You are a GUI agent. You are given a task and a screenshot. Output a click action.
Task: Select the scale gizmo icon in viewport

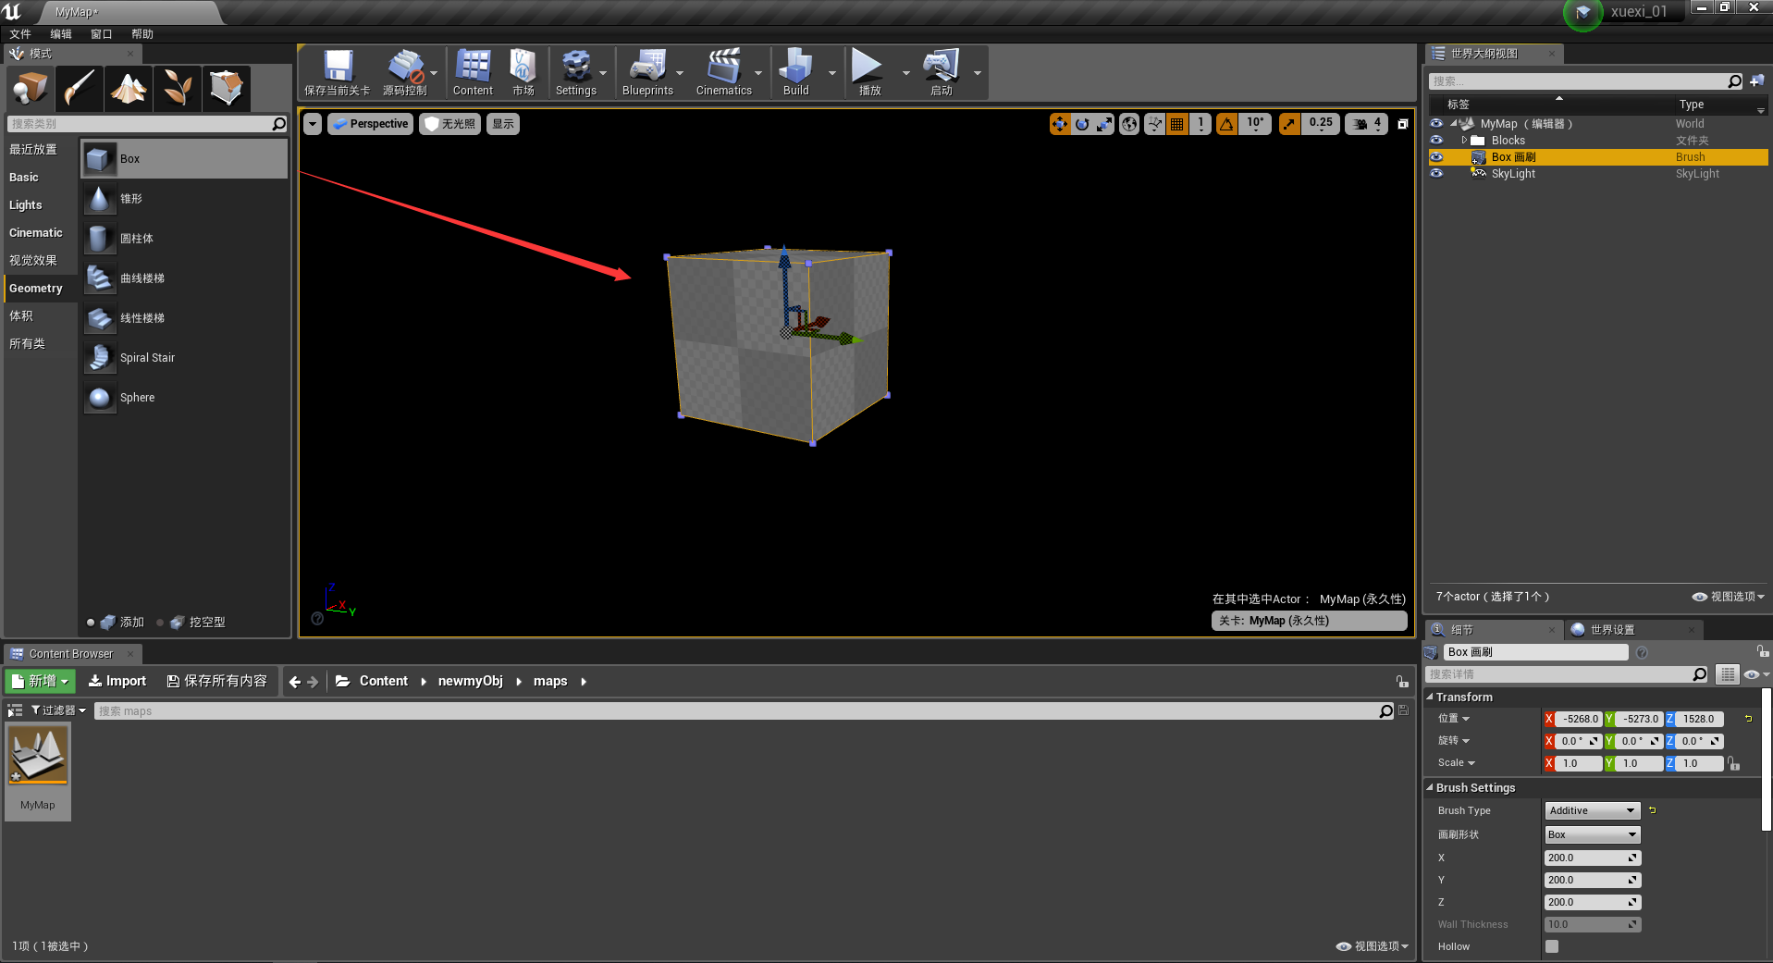click(x=1104, y=124)
